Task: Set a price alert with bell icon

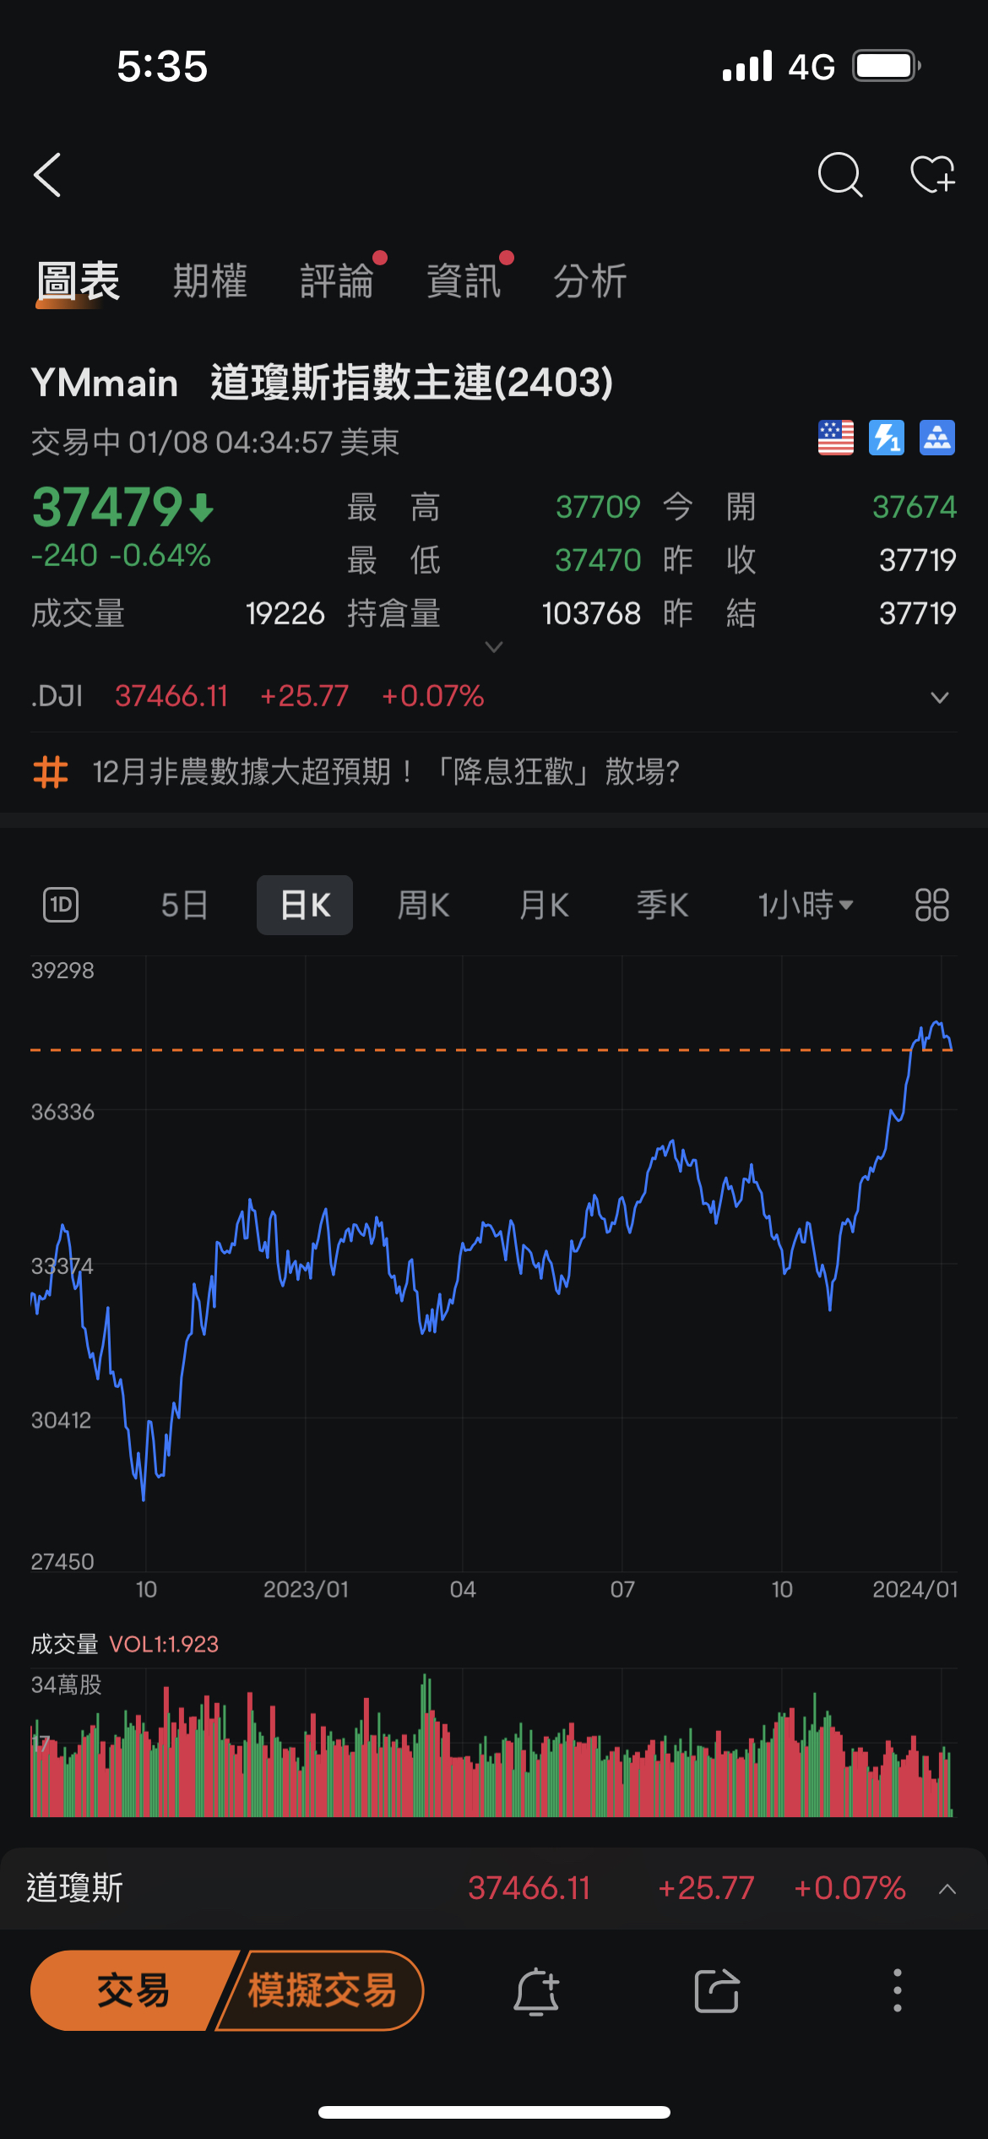Action: (x=536, y=1991)
